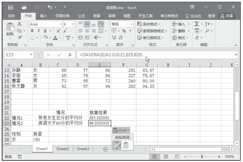Click the Percent Style icon
Viewport: 243px width, 162px height.
(124, 31)
